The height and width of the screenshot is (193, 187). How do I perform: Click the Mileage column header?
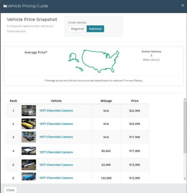(106, 101)
